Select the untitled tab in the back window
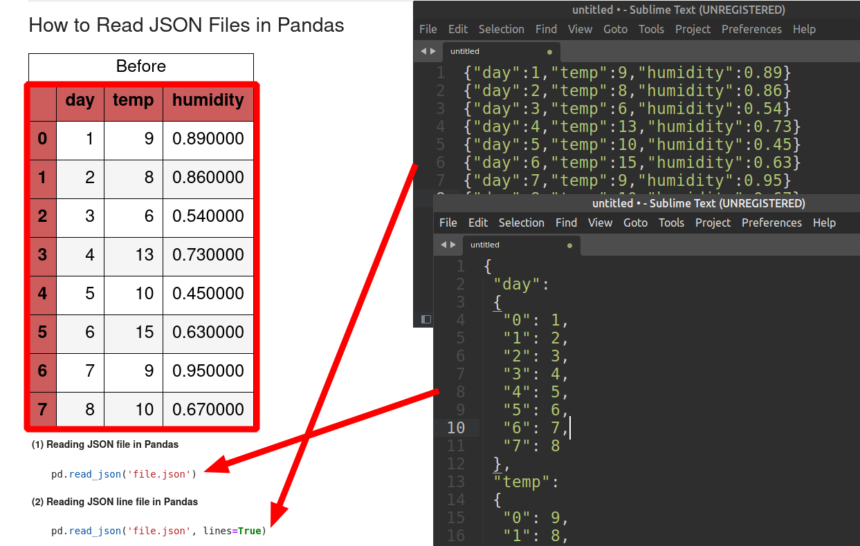The width and height of the screenshot is (860, 546). coord(464,51)
